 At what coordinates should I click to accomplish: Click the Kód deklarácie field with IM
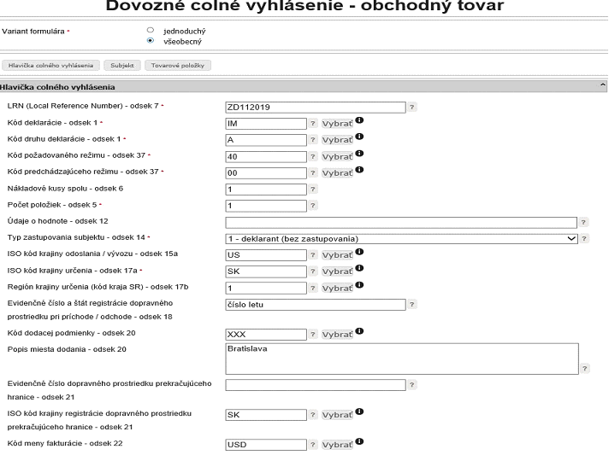266,124
